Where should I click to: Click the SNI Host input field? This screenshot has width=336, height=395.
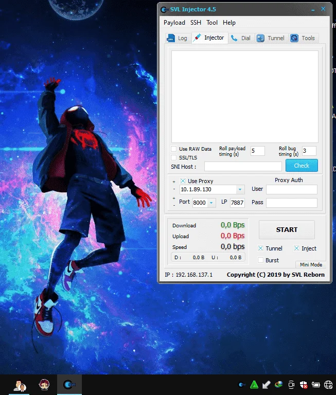tap(243, 167)
